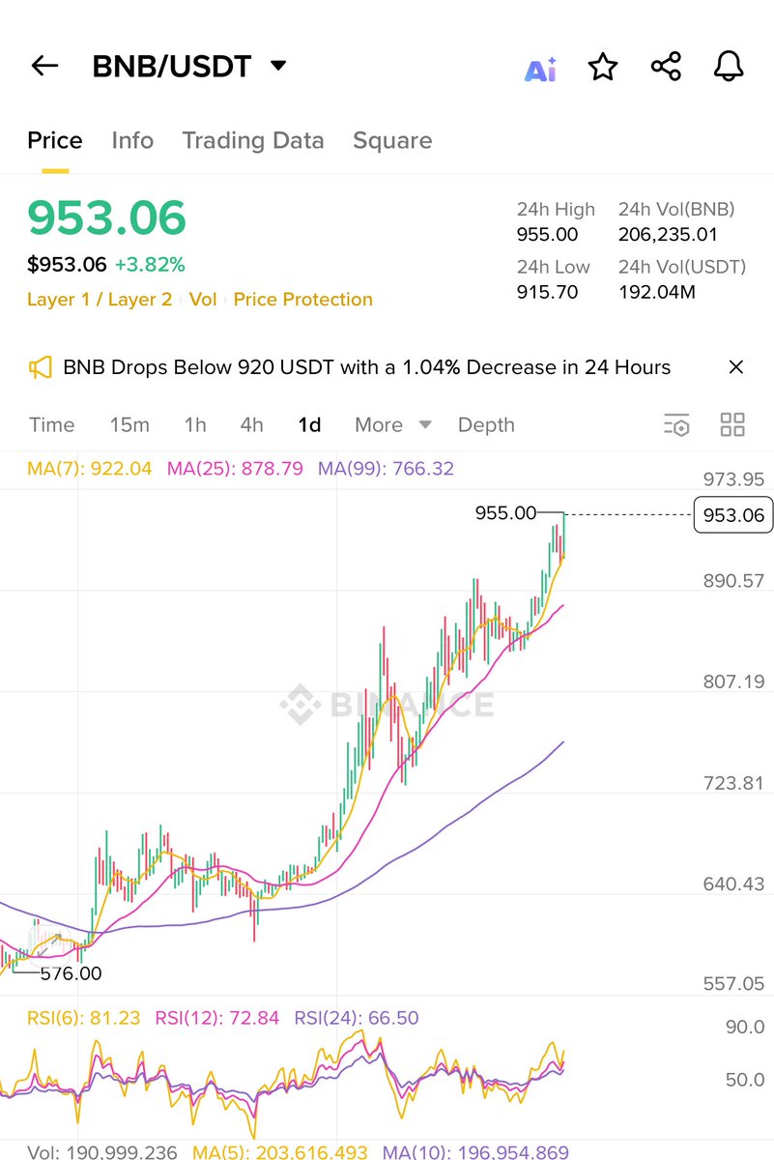Open chart indicator settings icon

(676, 425)
